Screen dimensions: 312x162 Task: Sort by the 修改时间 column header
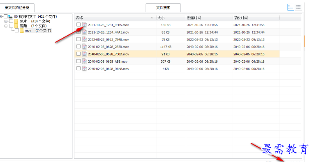(256, 18)
